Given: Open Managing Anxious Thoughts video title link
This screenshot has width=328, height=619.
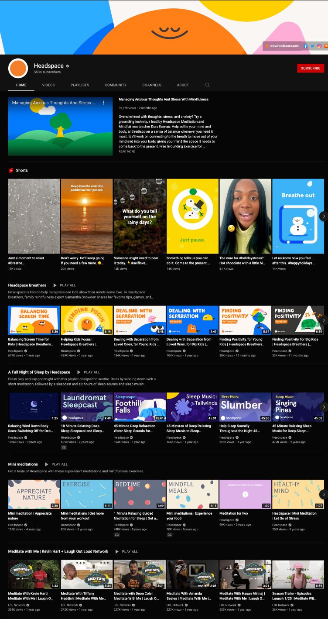Looking at the screenshot, I should 164,100.
